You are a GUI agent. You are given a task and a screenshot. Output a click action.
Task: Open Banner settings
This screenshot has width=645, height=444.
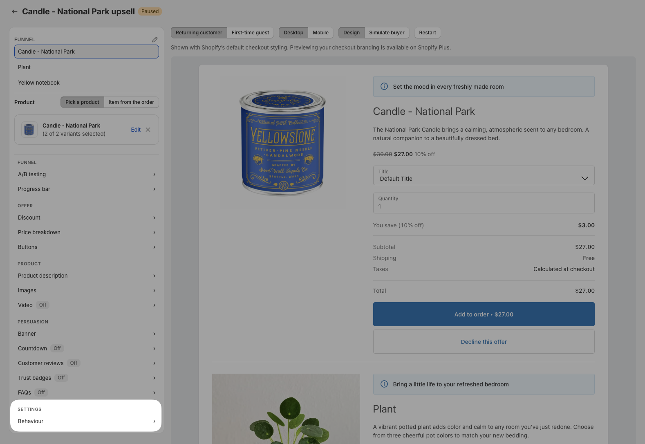coord(87,334)
